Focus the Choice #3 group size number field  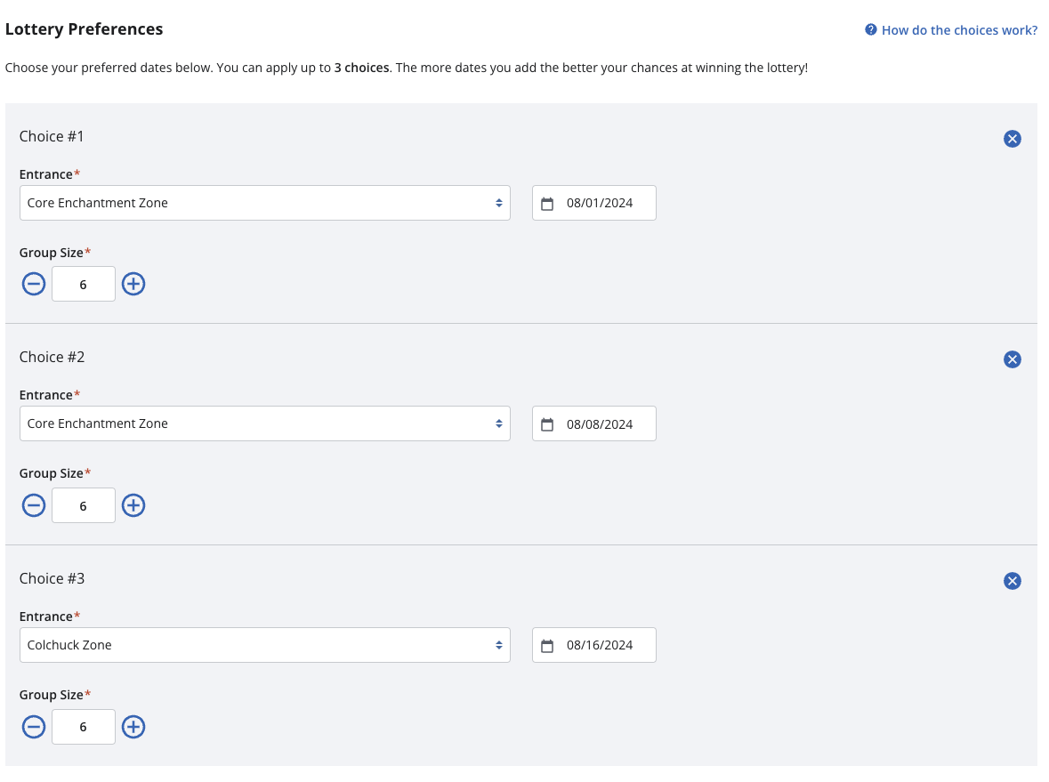[x=84, y=727]
